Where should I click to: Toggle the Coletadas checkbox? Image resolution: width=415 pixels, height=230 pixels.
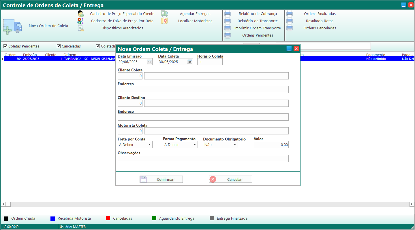98,46
